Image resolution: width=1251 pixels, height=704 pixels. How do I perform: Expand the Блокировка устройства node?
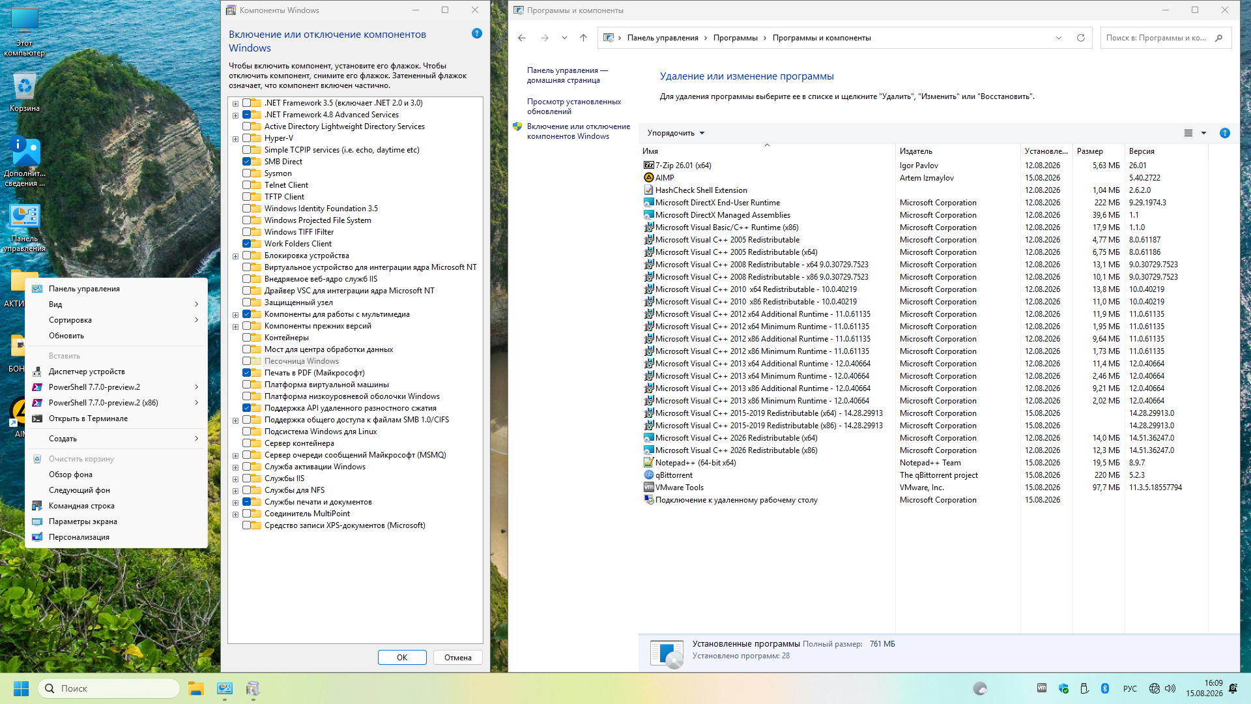(x=235, y=256)
